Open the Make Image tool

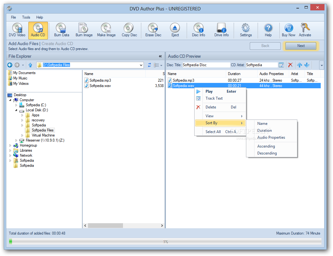click(x=106, y=30)
